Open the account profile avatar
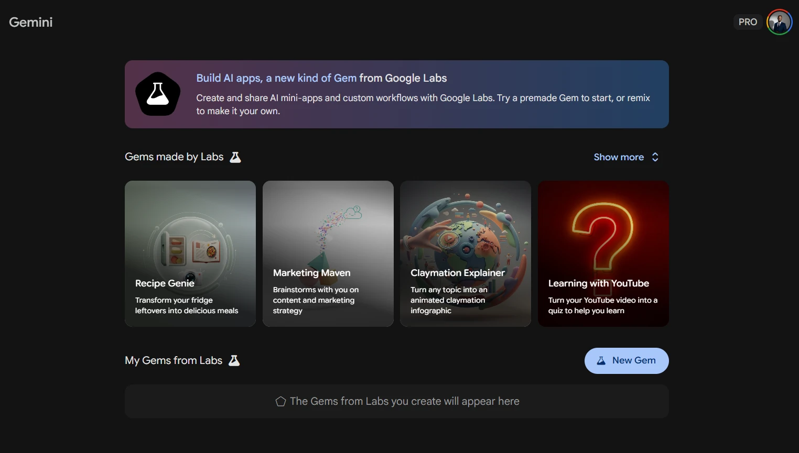Viewport: 799px width, 453px height. coord(780,22)
